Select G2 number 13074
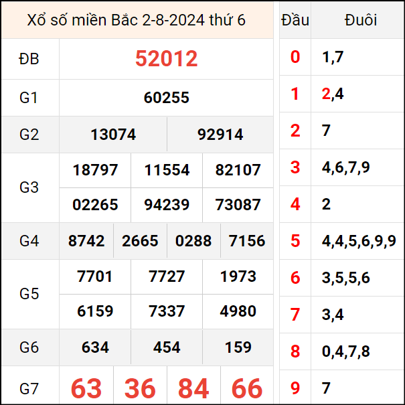Image resolution: width=405 pixels, height=405 pixels. coord(113,135)
